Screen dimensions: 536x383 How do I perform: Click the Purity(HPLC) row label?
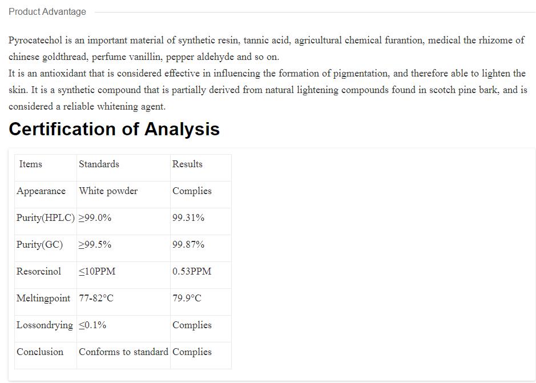(x=46, y=218)
